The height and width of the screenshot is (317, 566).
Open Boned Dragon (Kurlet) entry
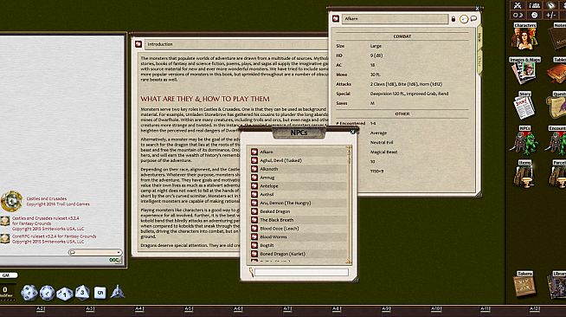(x=299, y=254)
